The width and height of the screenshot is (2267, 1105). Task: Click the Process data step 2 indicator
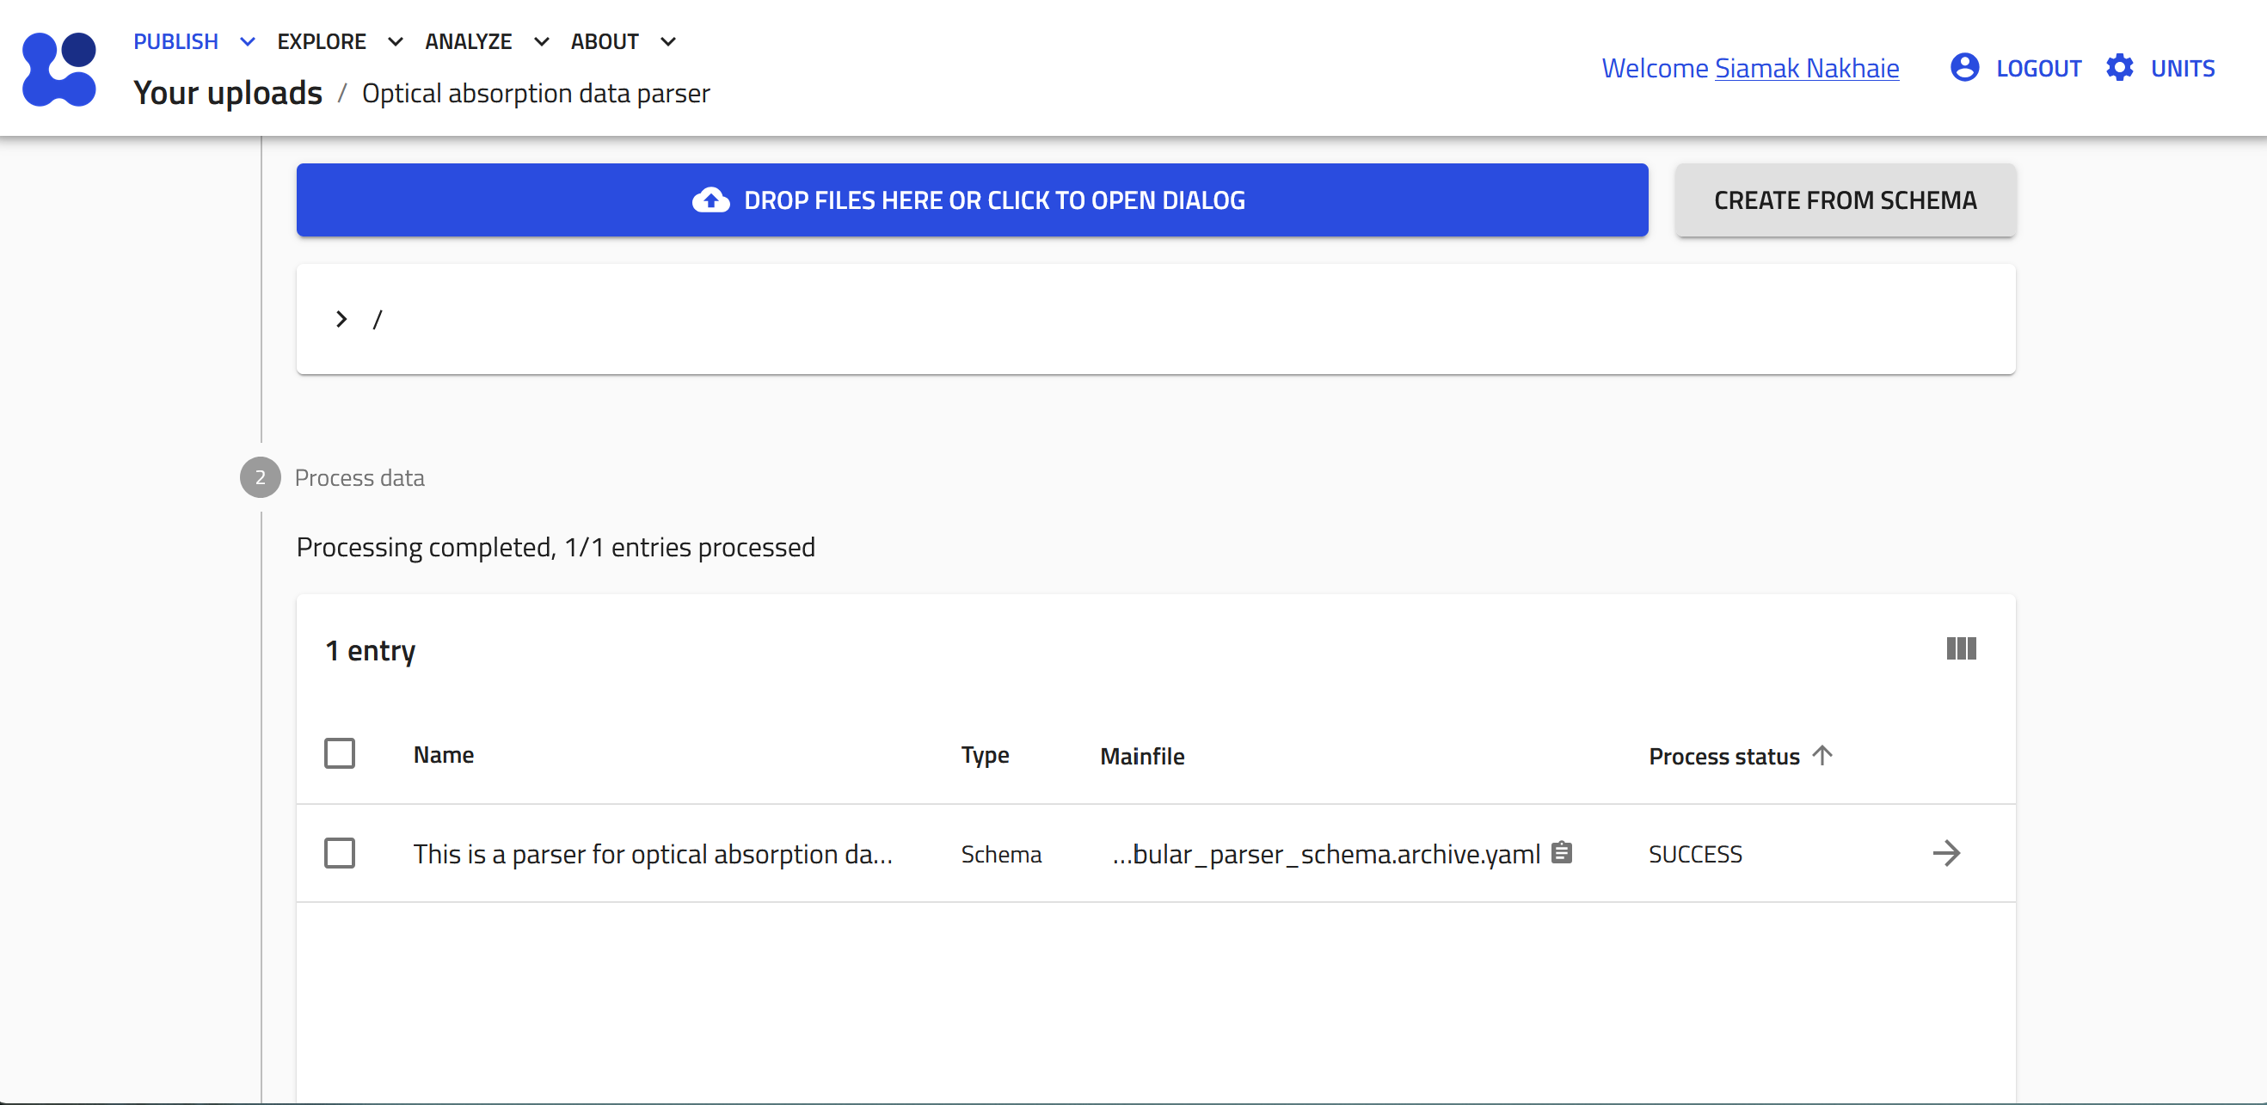coord(260,478)
